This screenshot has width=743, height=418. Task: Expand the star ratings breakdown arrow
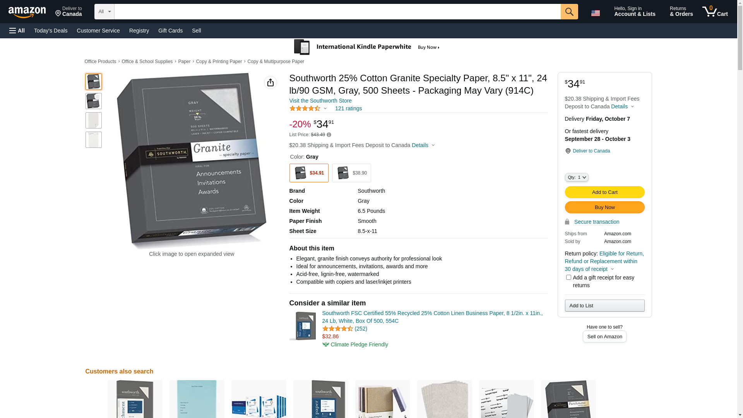[325, 108]
